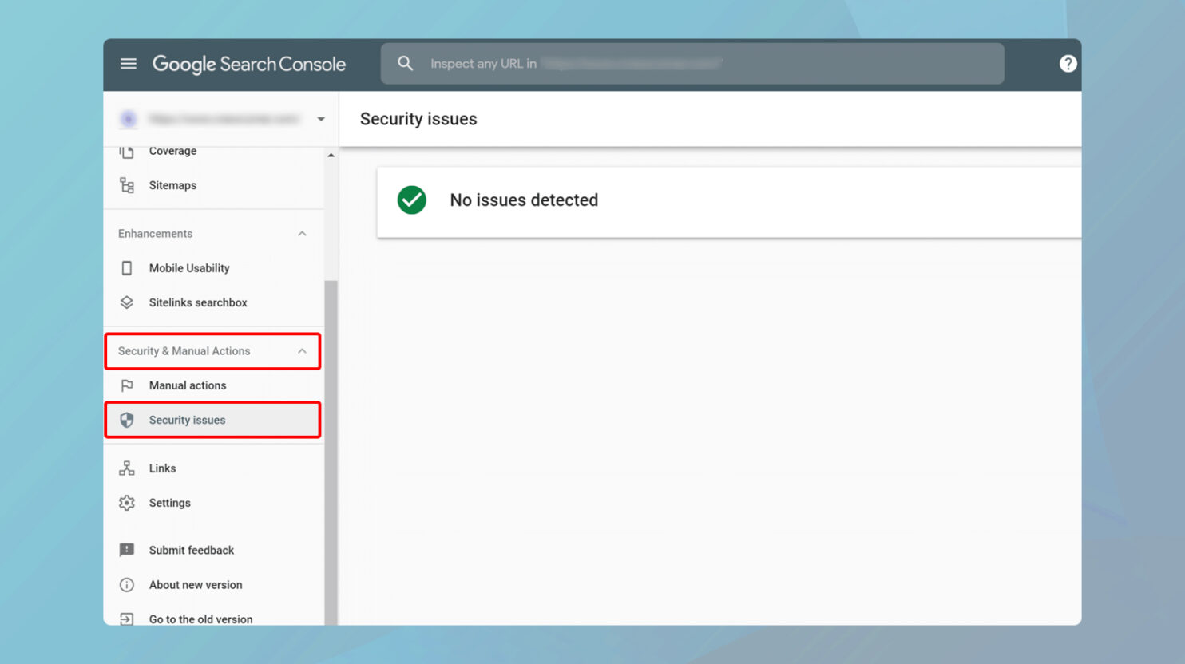Click the Submit feedback icon
Image resolution: width=1185 pixels, height=664 pixels.
[x=128, y=550]
